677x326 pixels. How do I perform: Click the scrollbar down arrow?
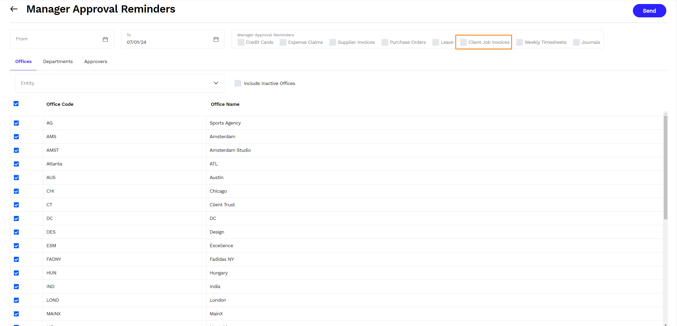pos(666,324)
